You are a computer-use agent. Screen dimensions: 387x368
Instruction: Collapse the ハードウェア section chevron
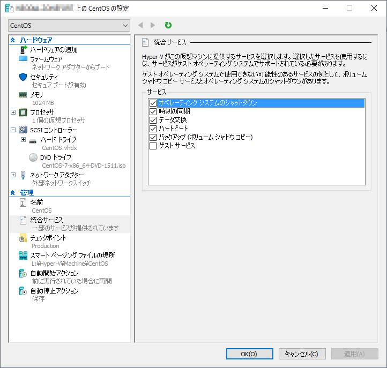[x=13, y=40]
